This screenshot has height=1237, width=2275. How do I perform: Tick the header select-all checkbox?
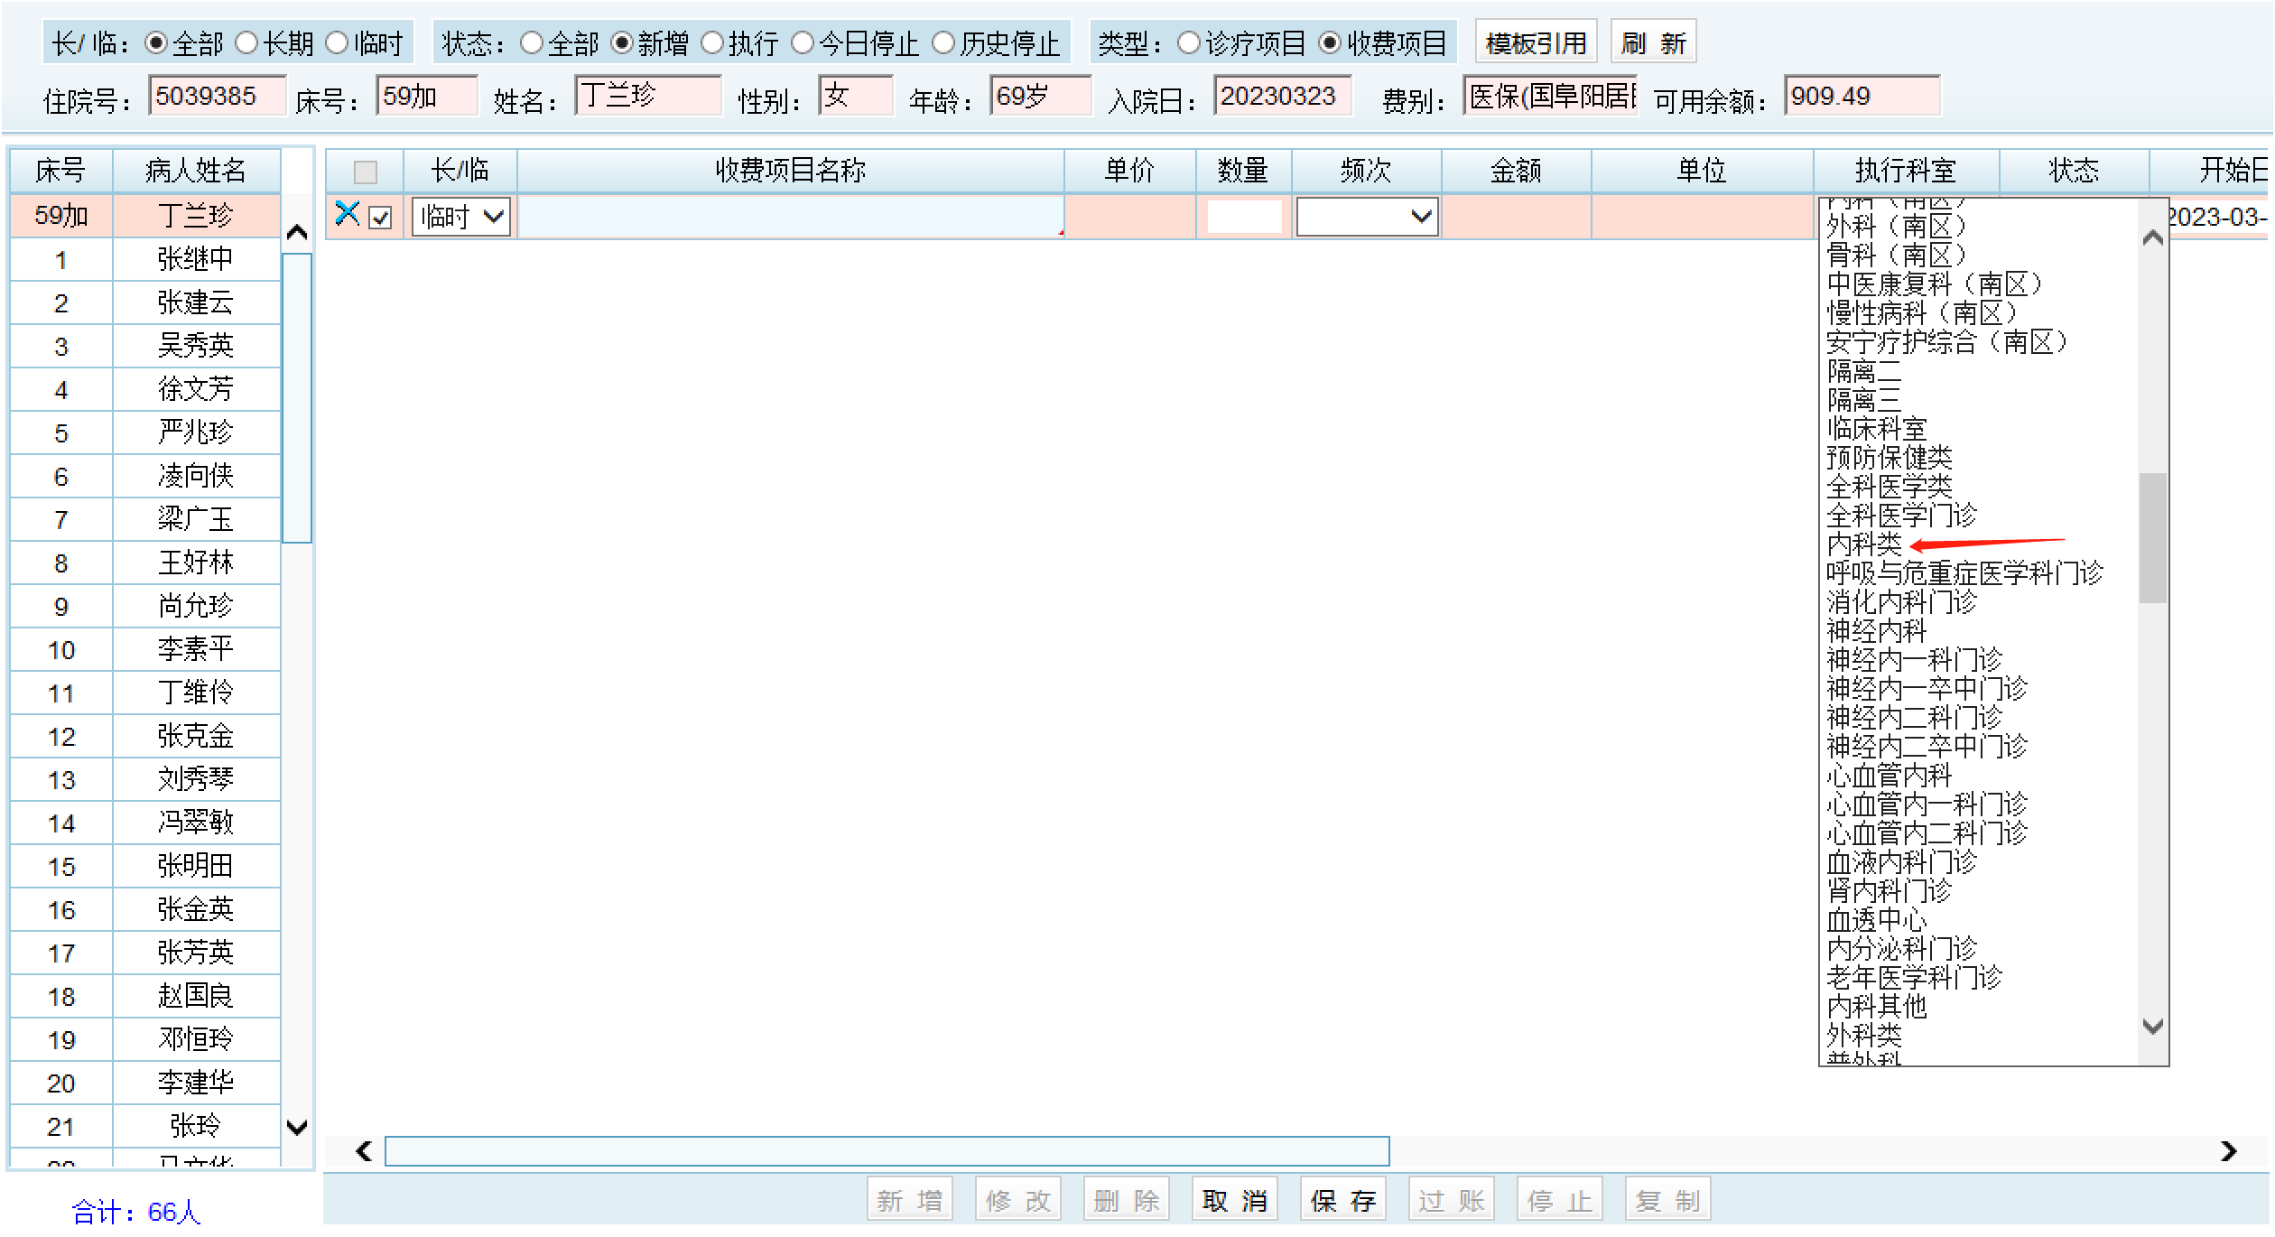(x=365, y=172)
